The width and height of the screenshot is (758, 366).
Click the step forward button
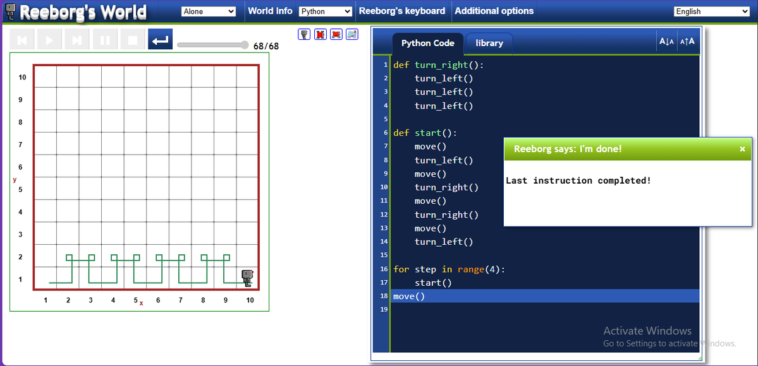click(77, 40)
